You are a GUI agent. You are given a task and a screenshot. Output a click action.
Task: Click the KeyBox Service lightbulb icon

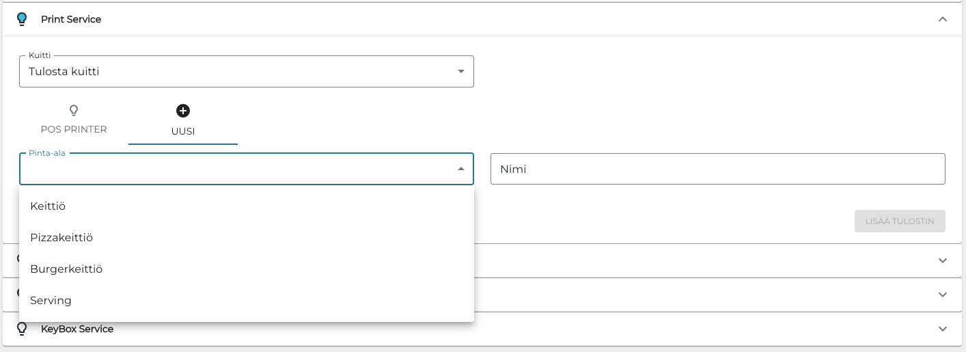22,329
